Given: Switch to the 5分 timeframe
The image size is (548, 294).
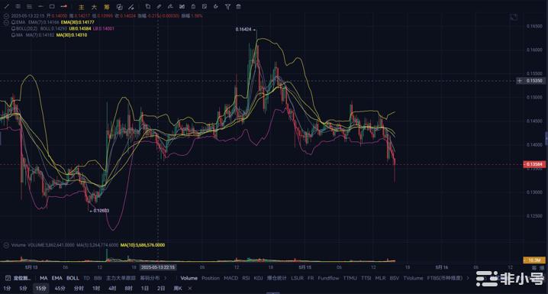Looking at the screenshot, I should pos(23,289).
